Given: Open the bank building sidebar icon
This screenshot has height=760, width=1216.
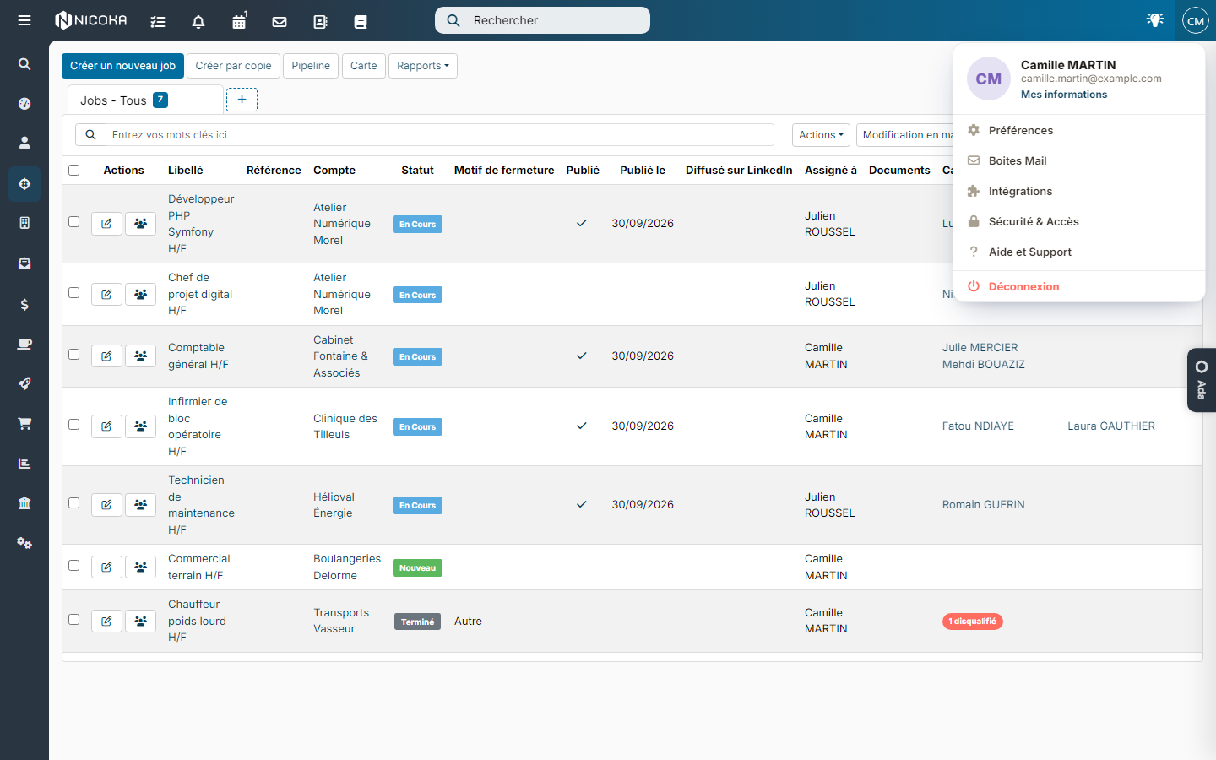Looking at the screenshot, I should point(24,503).
